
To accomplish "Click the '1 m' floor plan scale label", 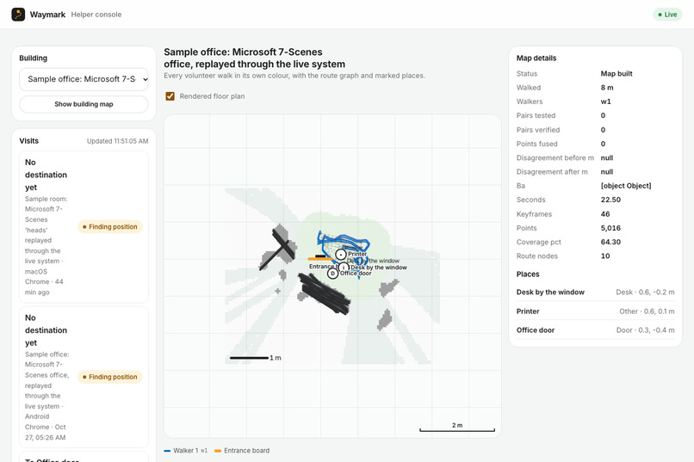I will [x=276, y=358].
